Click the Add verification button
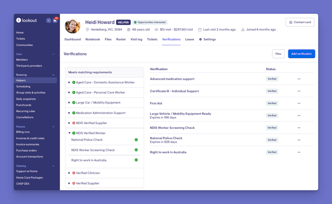The width and height of the screenshot is (332, 204). pos(302,54)
